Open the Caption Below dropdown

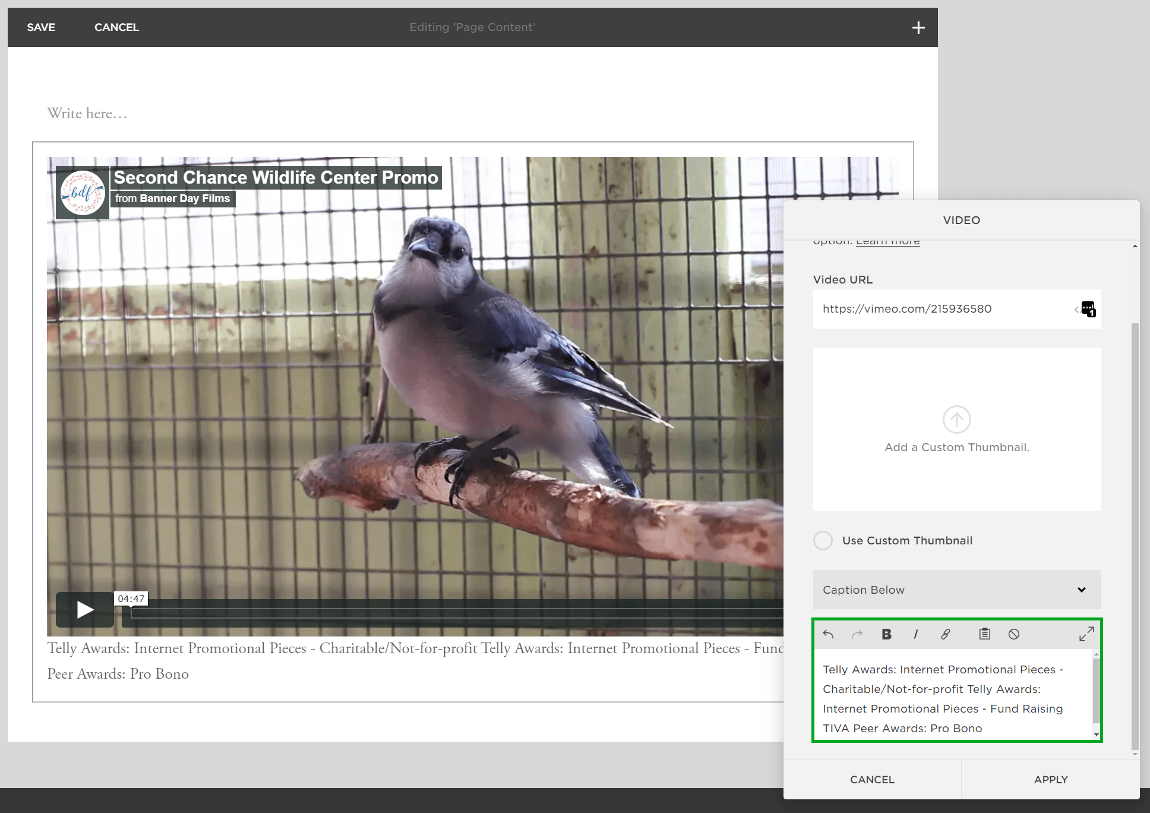coord(957,590)
